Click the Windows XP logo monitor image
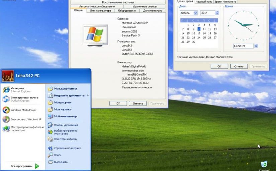The height and width of the screenshot is (171, 276). coord(95,35)
